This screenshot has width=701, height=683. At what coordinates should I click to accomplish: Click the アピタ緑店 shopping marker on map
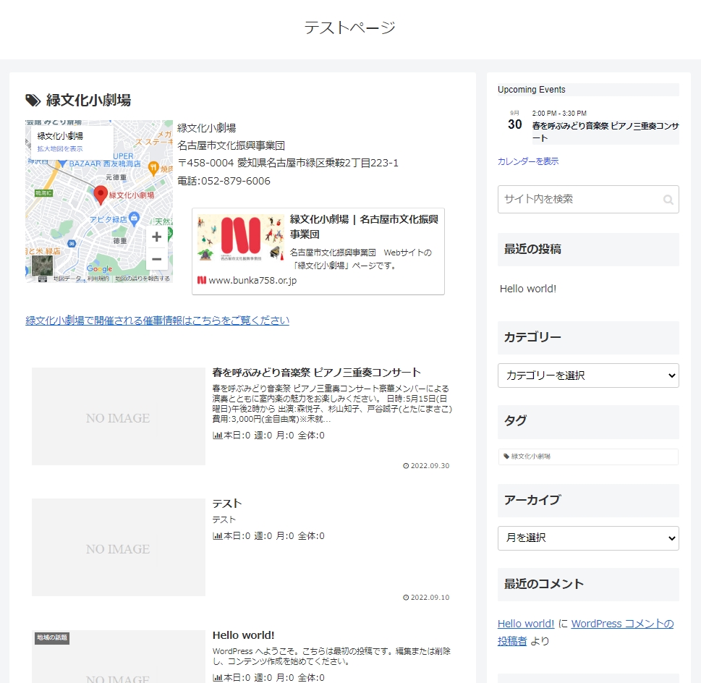pos(133,219)
